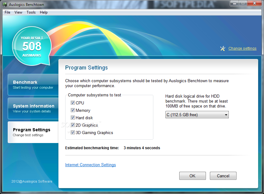This screenshot has height=194, width=264.
Task: Close the Auslogics Benchtown window
Action: [254, 3]
